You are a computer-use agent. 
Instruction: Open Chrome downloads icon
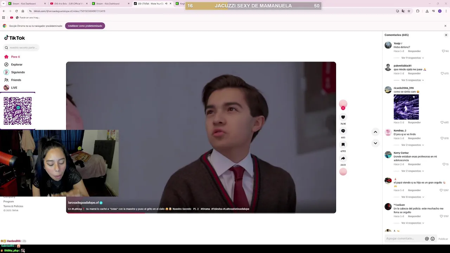coord(427,11)
